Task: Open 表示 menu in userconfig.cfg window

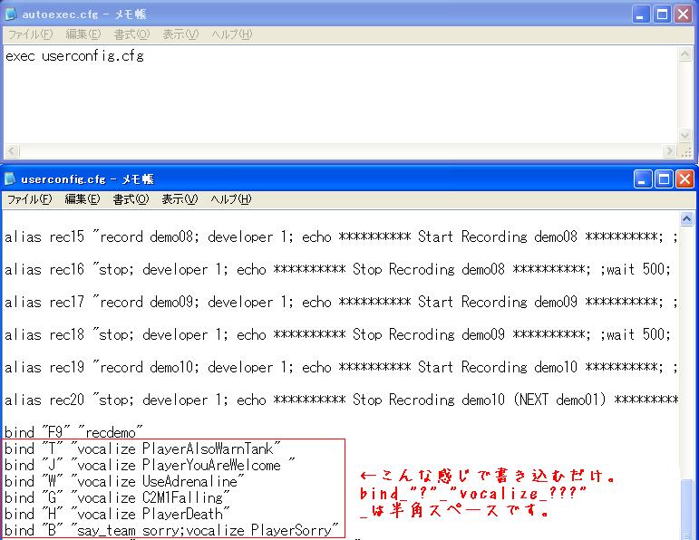Action: click(180, 199)
